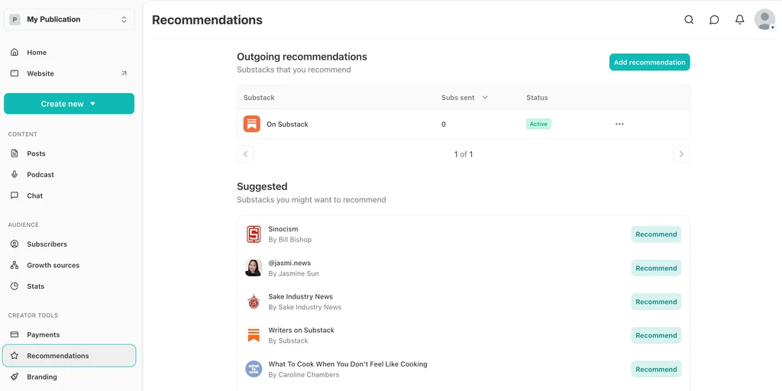Screen dimensions: 782x391
Task: Click the Sinocism logo thumbnail
Action: [254, 234]
